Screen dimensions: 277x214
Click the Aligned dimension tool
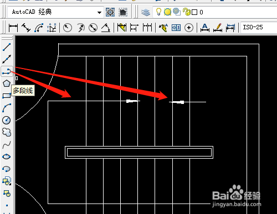[x=26, y=28]
